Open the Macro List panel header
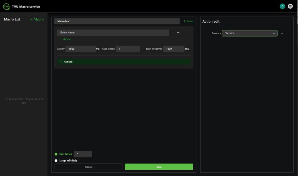Image resolution: width=298 pixels, height=176 pixels. [x=12, y=19]
